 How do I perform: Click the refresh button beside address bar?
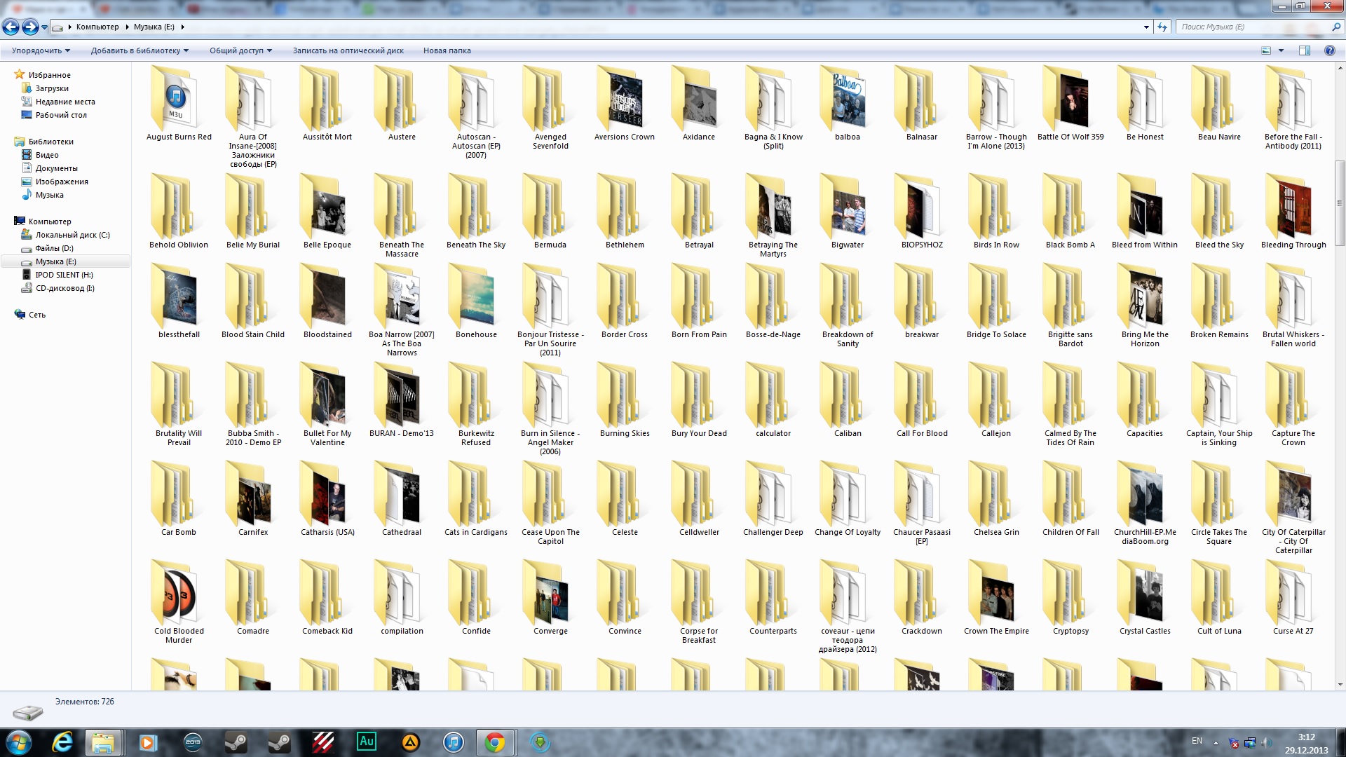pyautogui.click(x=1162, y=27)
